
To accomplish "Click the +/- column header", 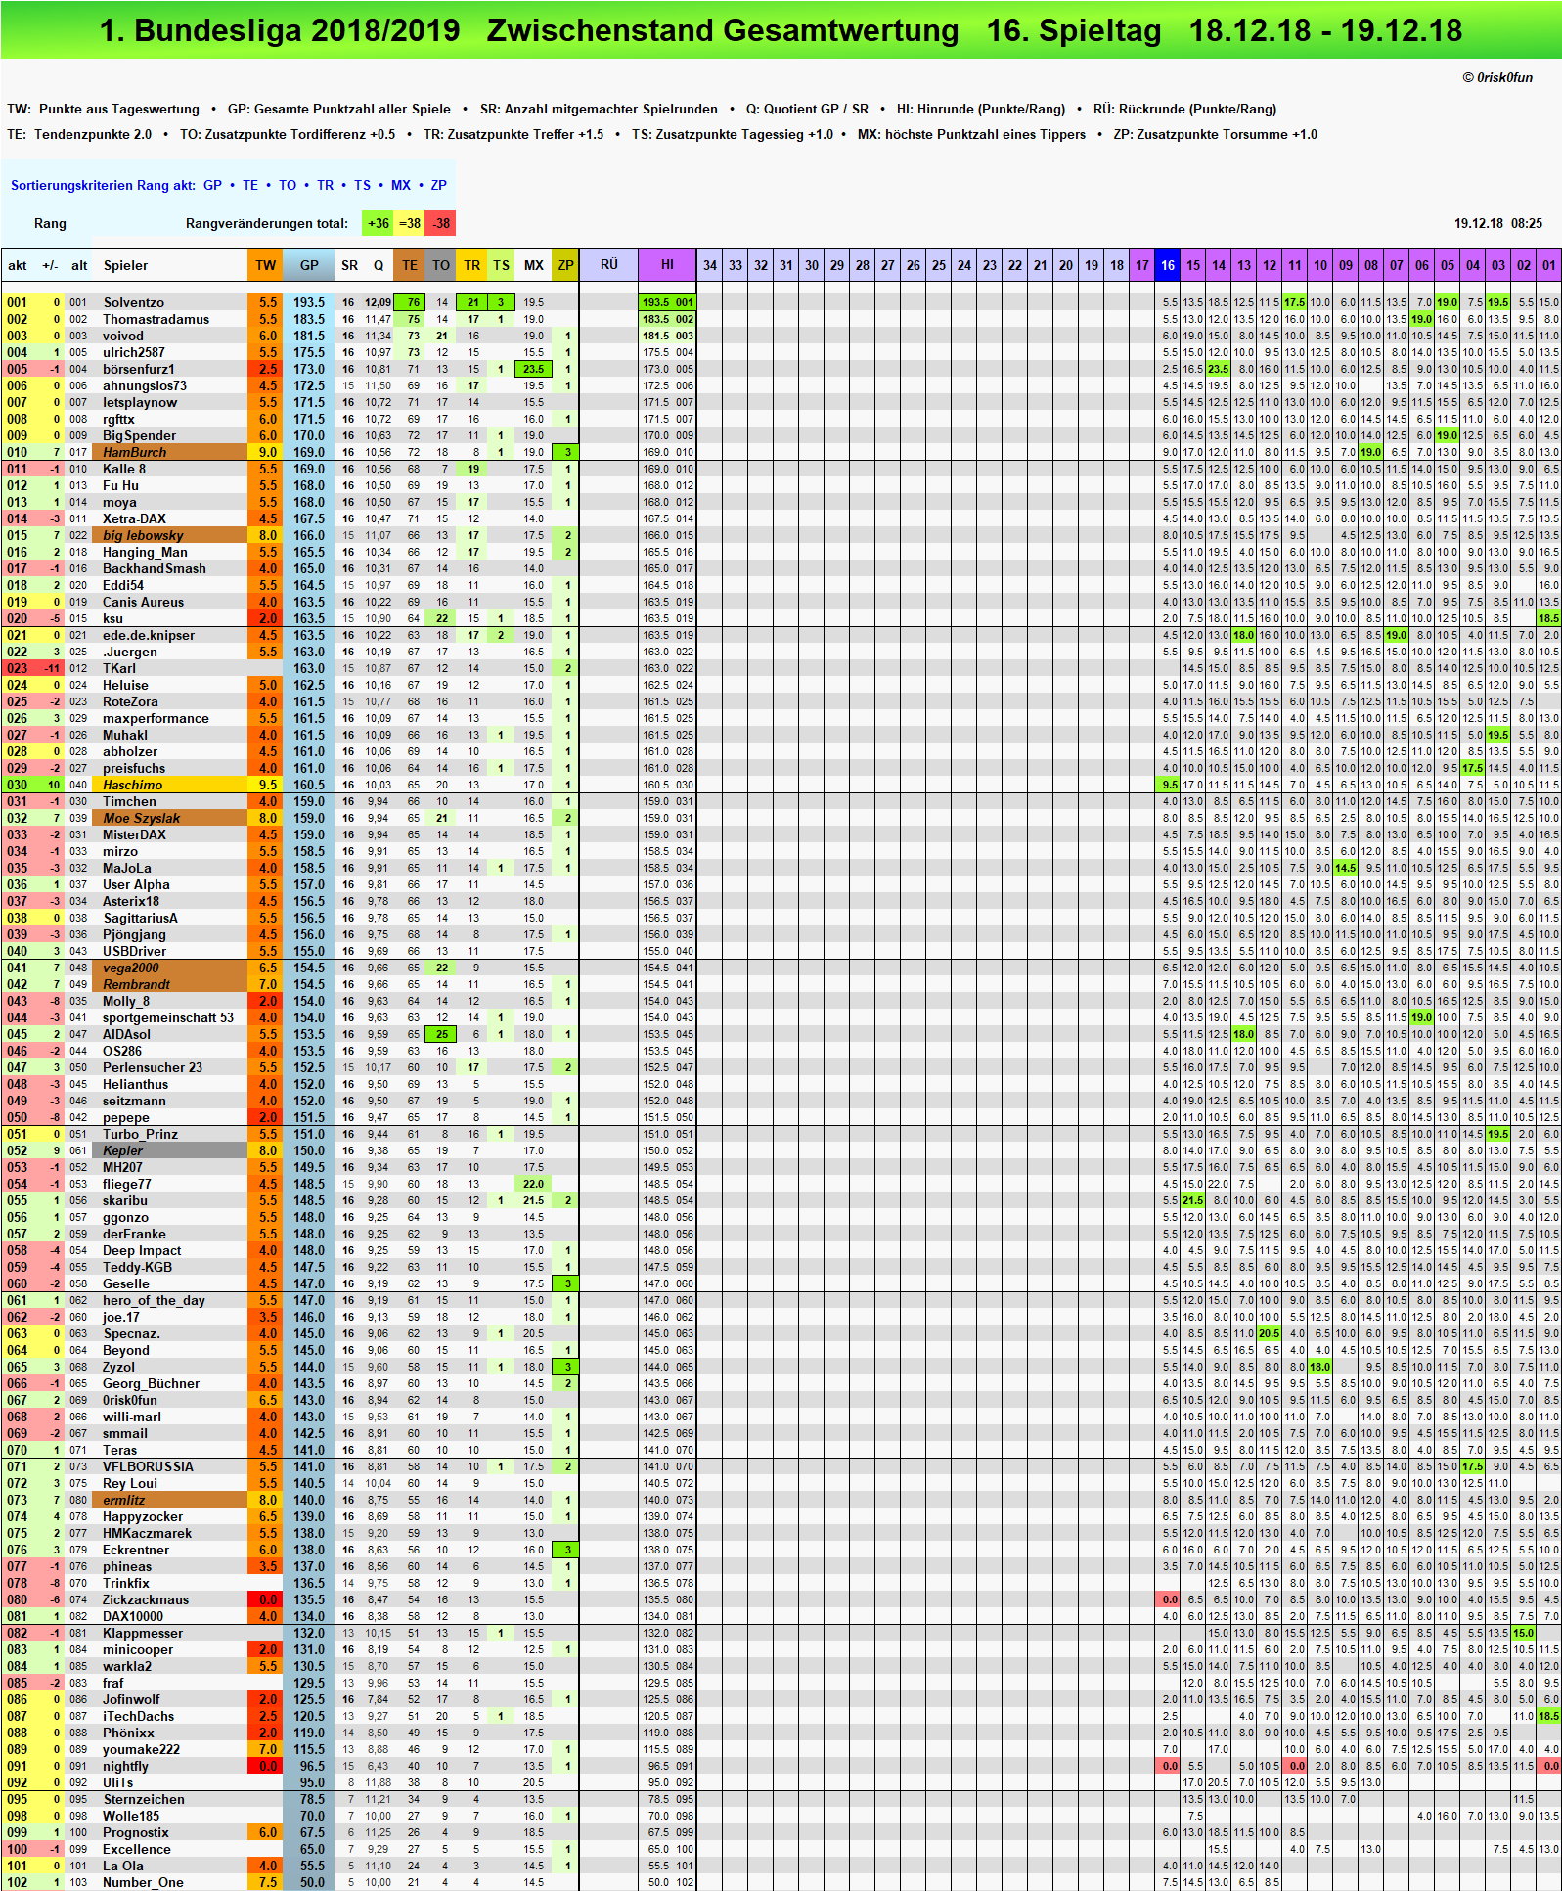I will (x=50, y=265).
